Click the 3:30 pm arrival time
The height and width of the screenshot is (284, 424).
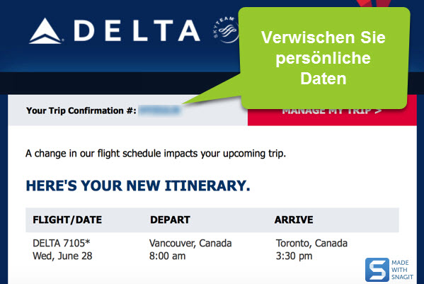pos(294,256)
